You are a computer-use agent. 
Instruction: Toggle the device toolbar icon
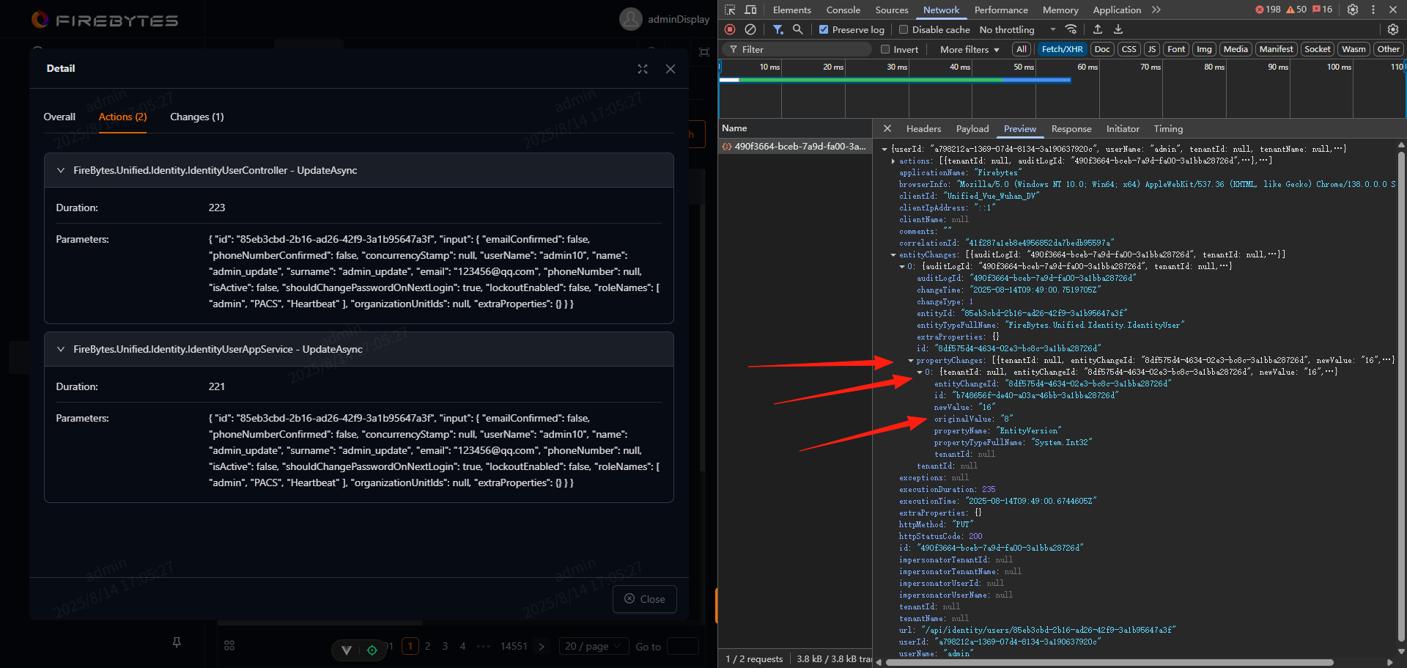(x=750, y=10)
